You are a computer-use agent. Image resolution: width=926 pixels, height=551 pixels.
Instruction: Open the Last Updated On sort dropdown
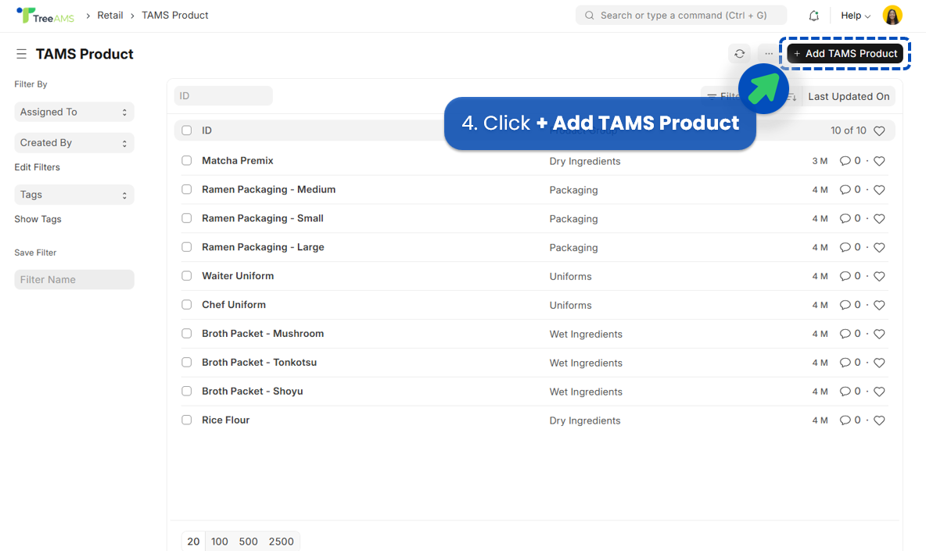click(849, 97)
